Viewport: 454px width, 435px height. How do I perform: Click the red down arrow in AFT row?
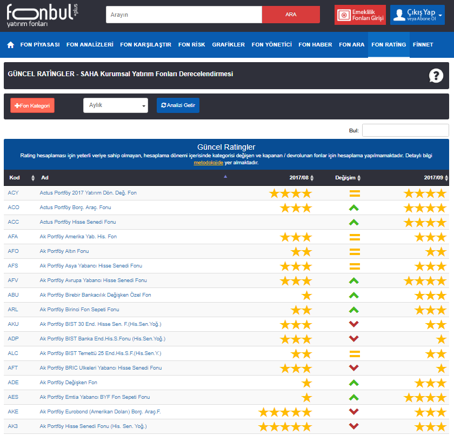(354, 368)
